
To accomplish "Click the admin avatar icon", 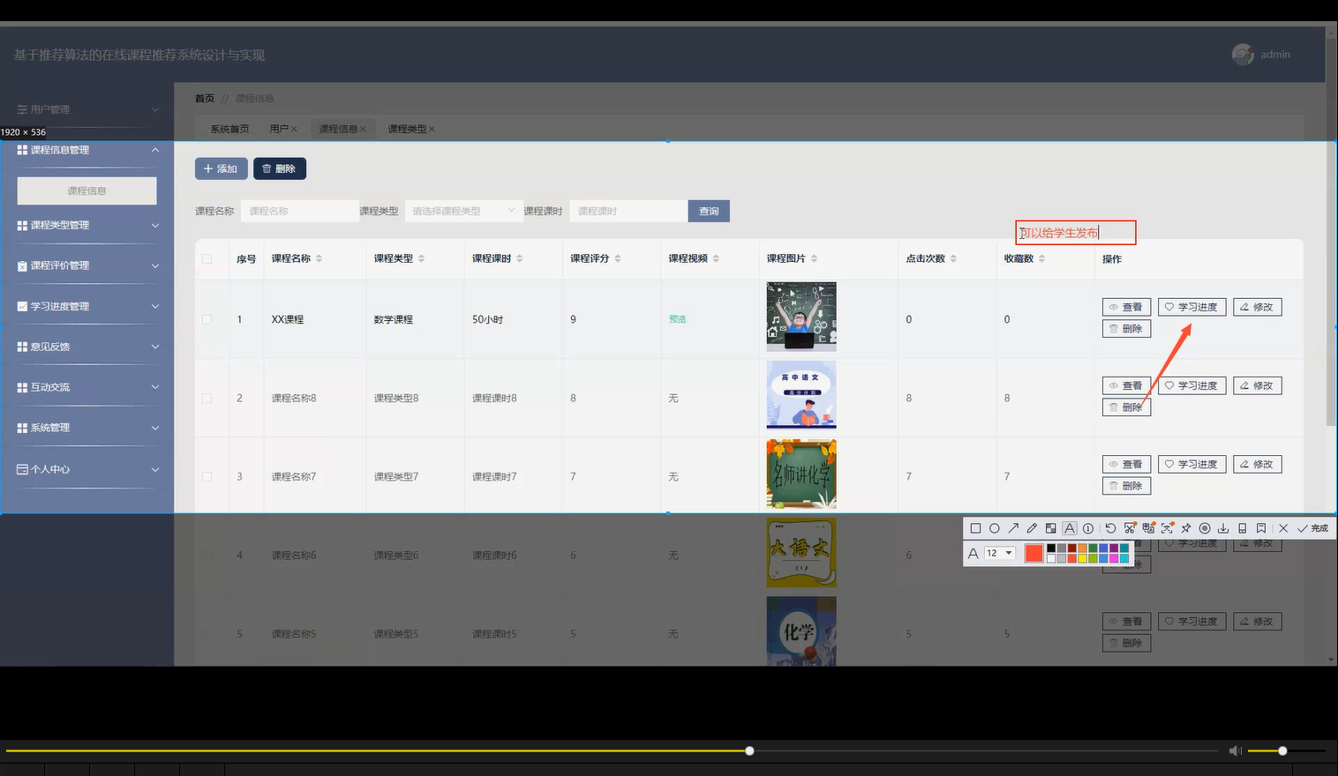I will 1243,55.
